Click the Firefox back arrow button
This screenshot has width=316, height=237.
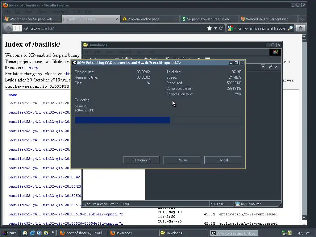[x=8, y=28]
